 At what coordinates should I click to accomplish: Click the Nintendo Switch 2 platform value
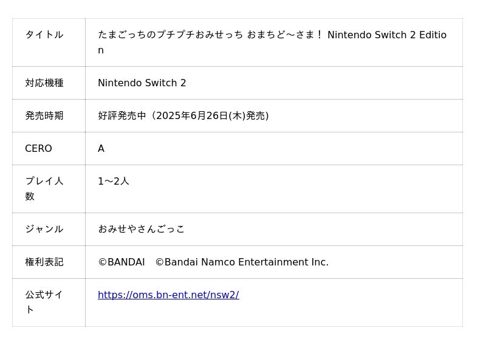point(142,83)
